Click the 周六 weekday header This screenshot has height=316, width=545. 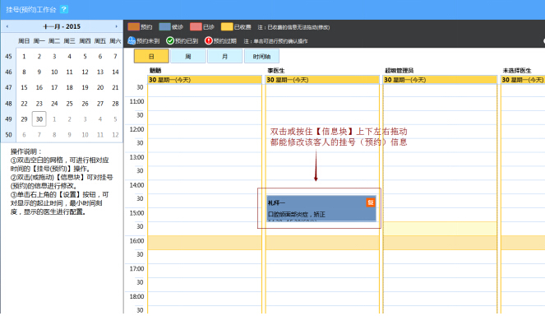[x=115, y=40]
